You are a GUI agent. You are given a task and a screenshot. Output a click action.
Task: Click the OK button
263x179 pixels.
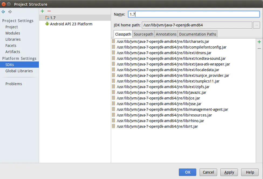(x=187, y=172)
